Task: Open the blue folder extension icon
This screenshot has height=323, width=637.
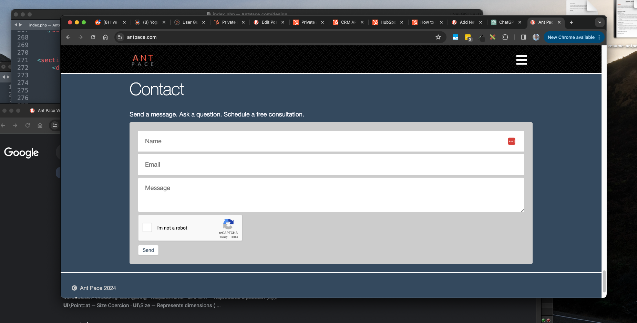Action: [455, 37]
